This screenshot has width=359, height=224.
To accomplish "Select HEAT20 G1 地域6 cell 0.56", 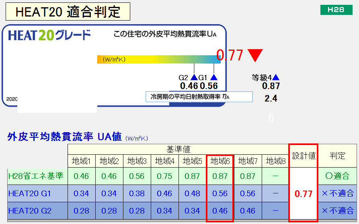I will (220, 193).
